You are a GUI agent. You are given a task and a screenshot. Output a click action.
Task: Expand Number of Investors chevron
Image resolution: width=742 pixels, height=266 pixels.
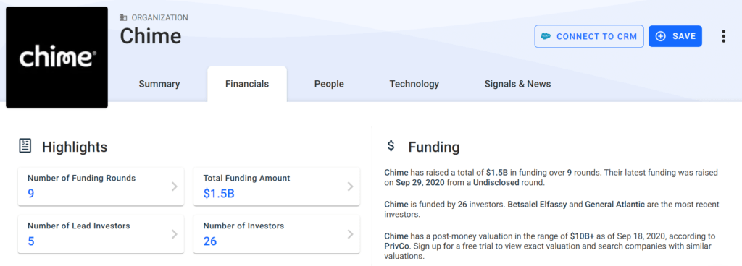pyautogui.click(x=350, y=234)
